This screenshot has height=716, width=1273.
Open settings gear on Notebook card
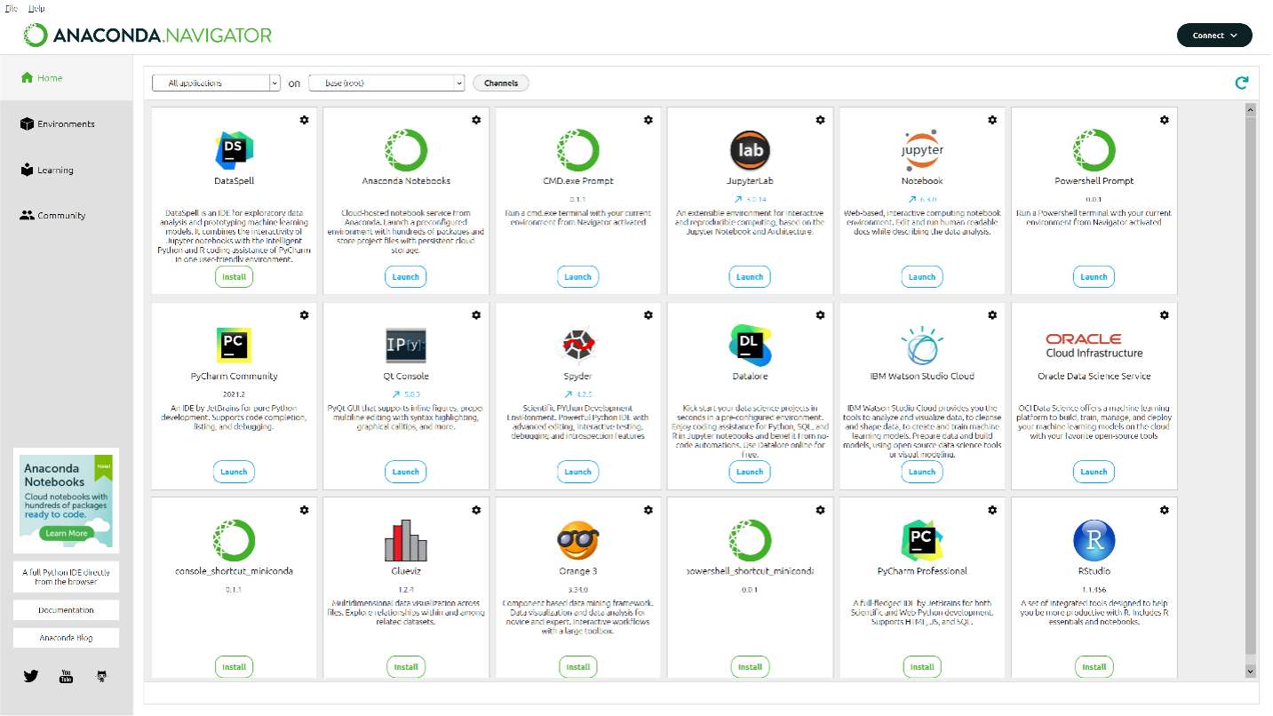pos(992,120)
